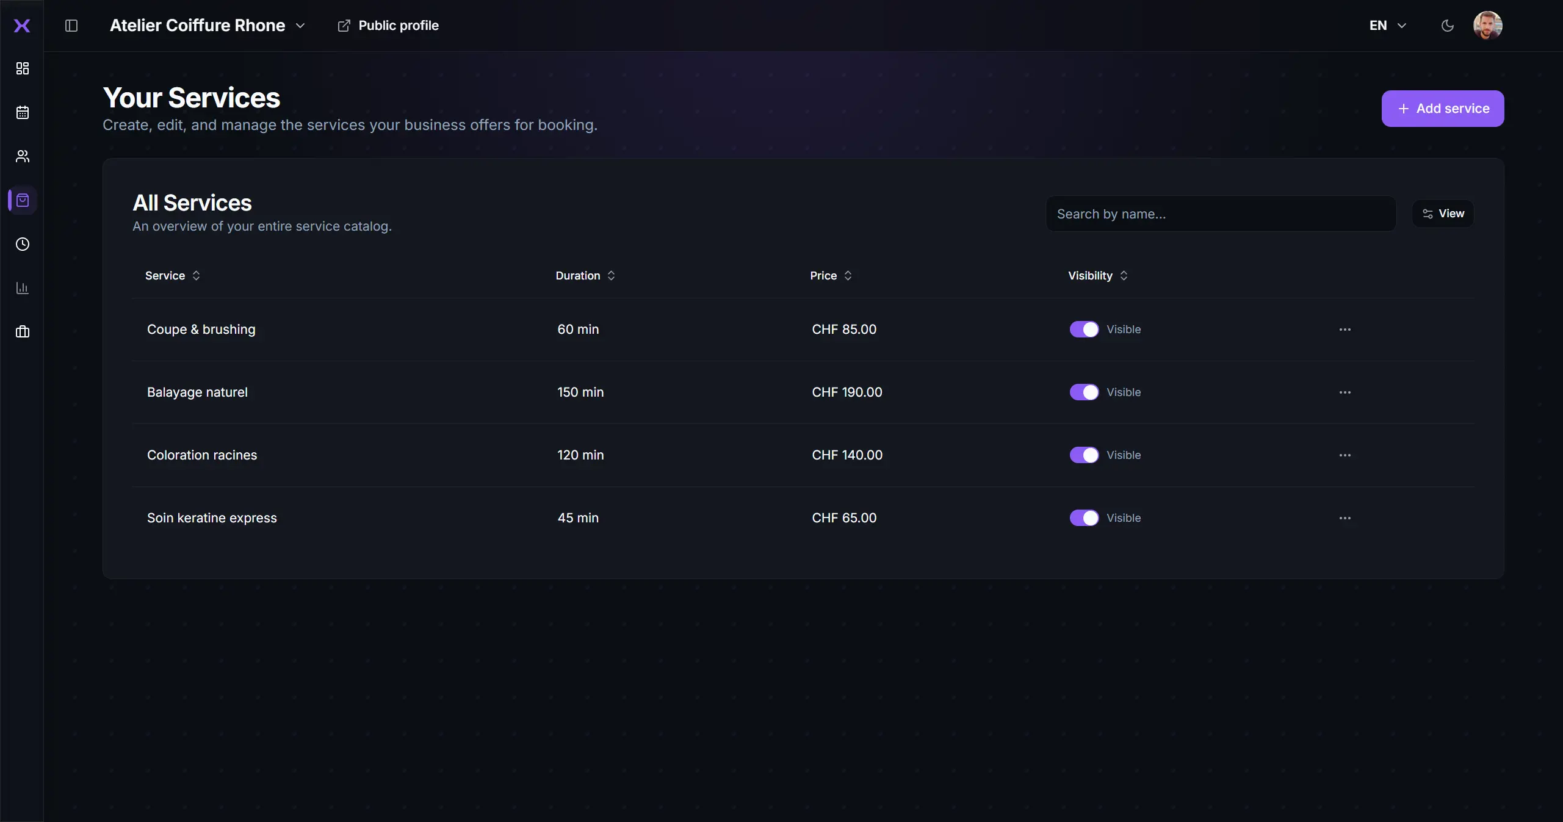Open options menu for Coloration racines

[x=1345, y=455]
